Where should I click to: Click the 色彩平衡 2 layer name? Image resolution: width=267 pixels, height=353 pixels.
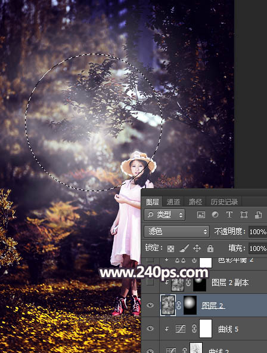click(236, 260)
